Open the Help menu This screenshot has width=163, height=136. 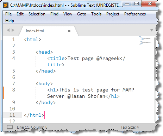pos(10,21)
